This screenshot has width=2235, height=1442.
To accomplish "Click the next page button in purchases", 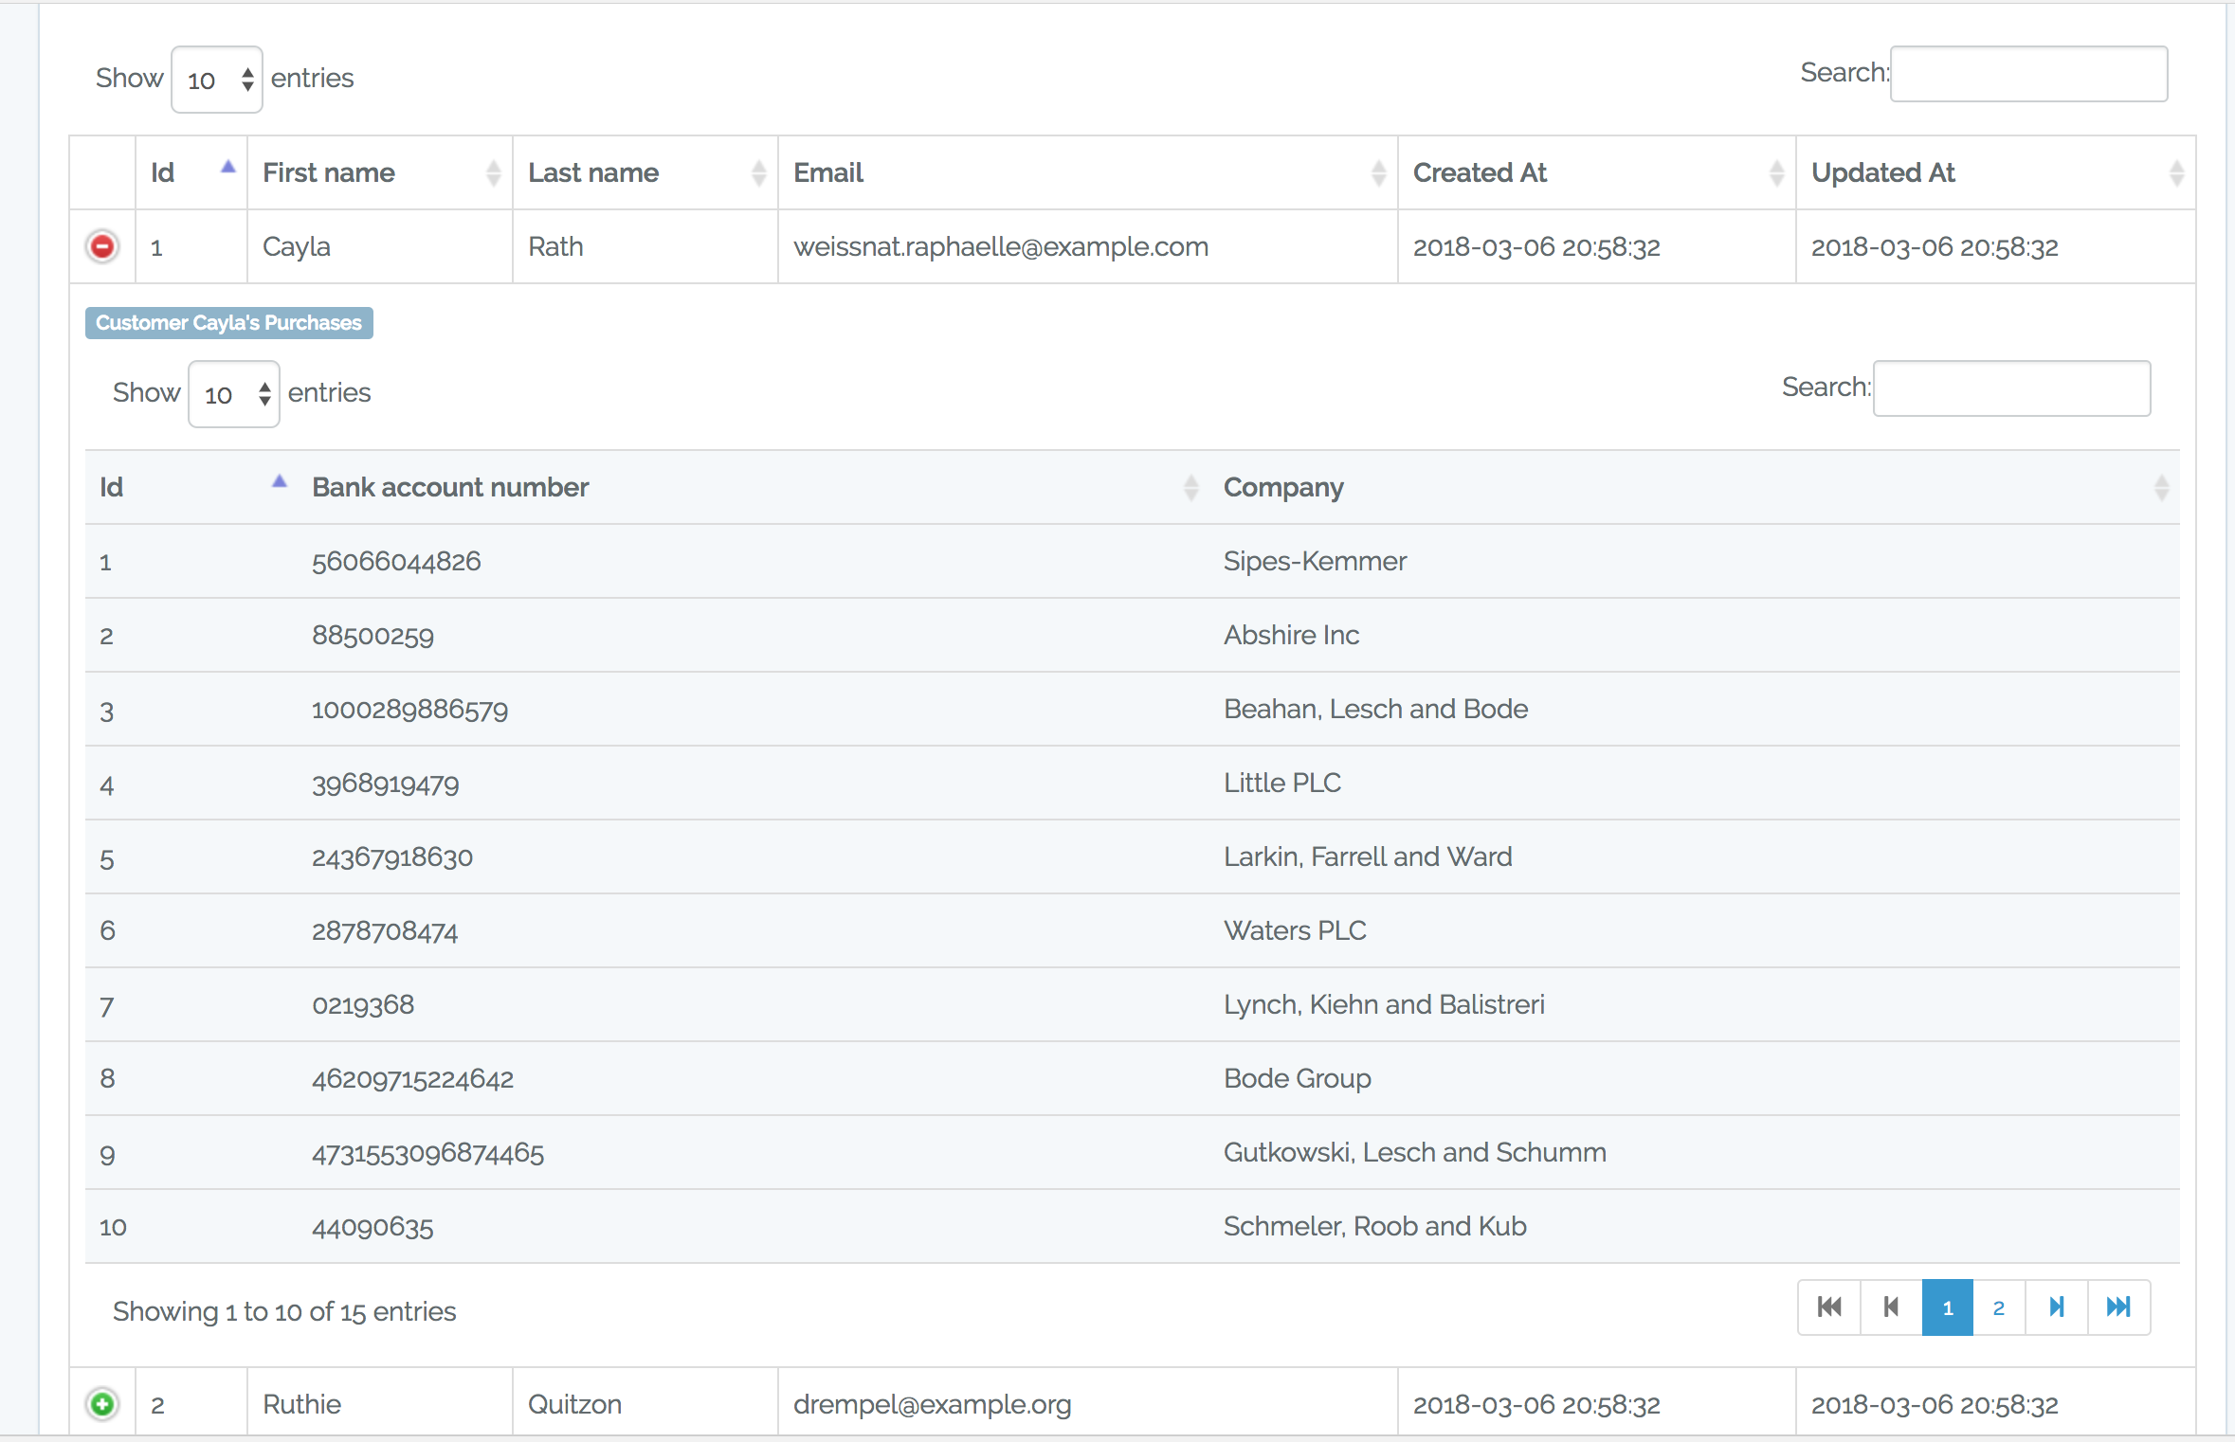I will pos(2058,1307).
